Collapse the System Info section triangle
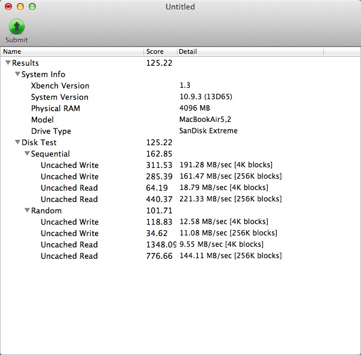The image size is (361, 355). point(17,74)
